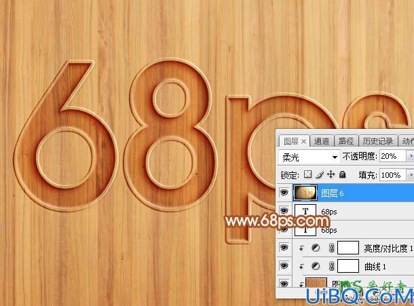This screenshot has height=306, width=414.
Task: Switch to the 历史记录 tab
Action: click(x=378, y=141)
